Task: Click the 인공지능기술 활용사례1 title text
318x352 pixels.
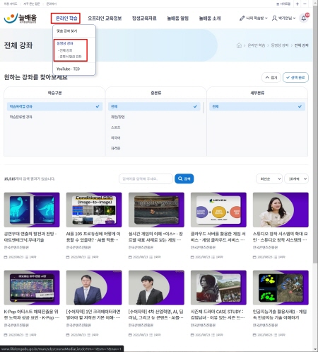Action: 280,314
